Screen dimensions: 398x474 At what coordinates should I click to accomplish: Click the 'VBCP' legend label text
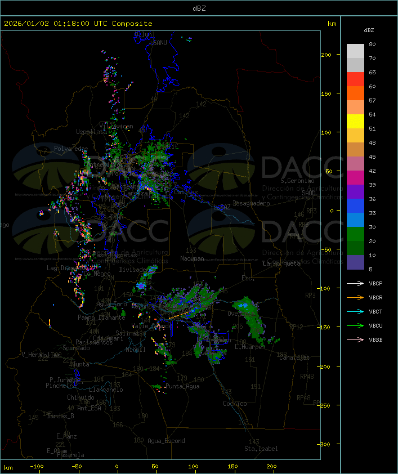(375, 283)
